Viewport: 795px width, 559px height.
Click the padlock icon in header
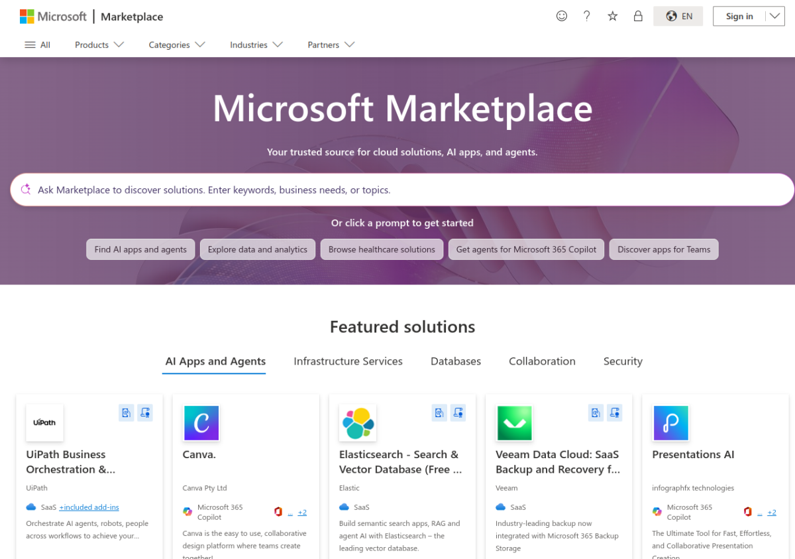(638, 16)
